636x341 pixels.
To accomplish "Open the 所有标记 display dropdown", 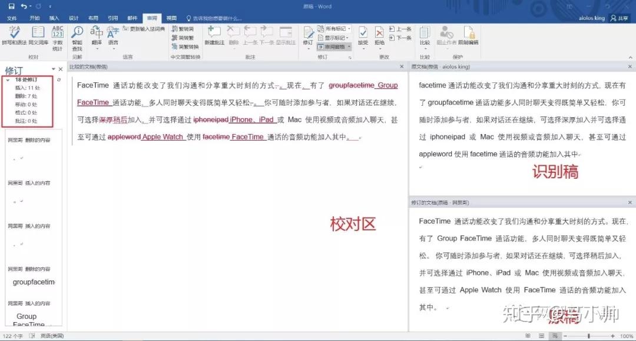I will pyautogui.click(x=334, y=29).
